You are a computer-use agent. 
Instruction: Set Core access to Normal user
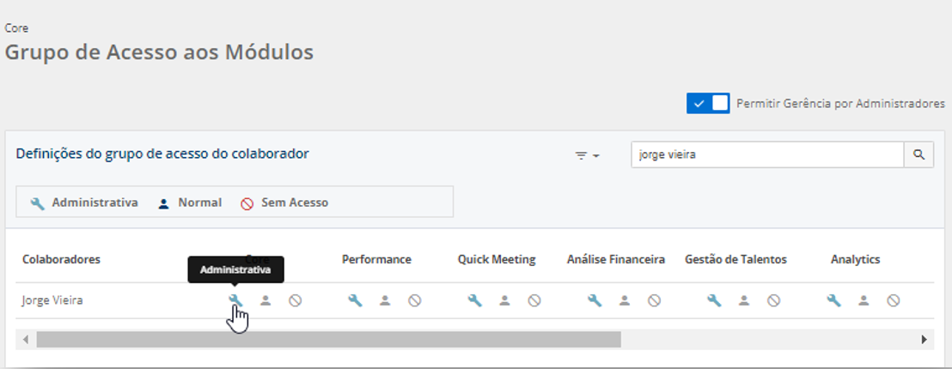pyautogui.click(x=265, y=300)
